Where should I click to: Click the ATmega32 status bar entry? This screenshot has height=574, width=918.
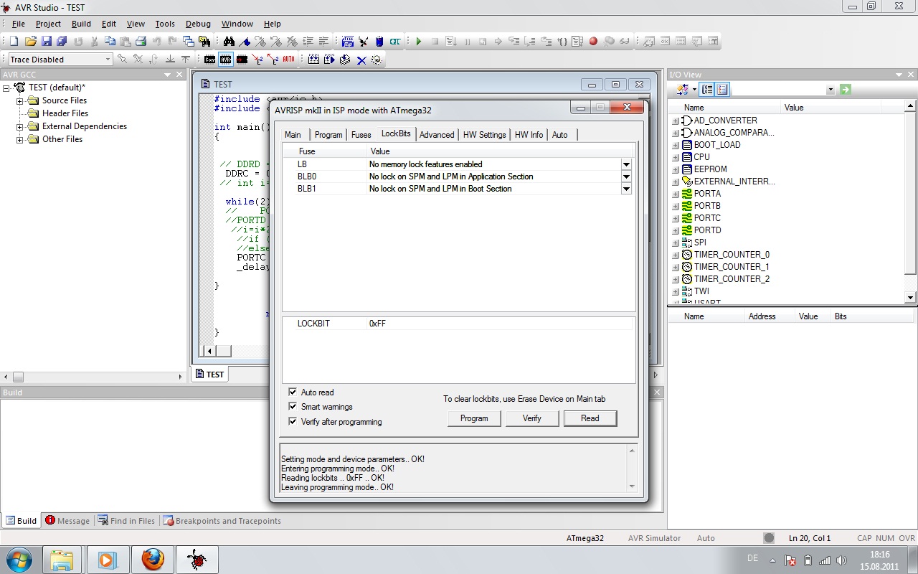tap(585, 538)
